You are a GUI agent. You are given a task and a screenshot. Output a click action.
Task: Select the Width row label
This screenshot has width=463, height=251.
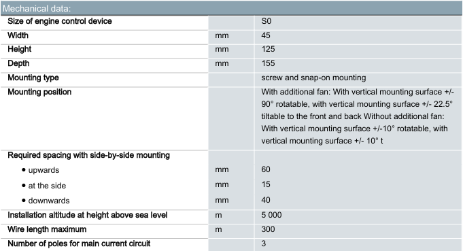point(18,35)
